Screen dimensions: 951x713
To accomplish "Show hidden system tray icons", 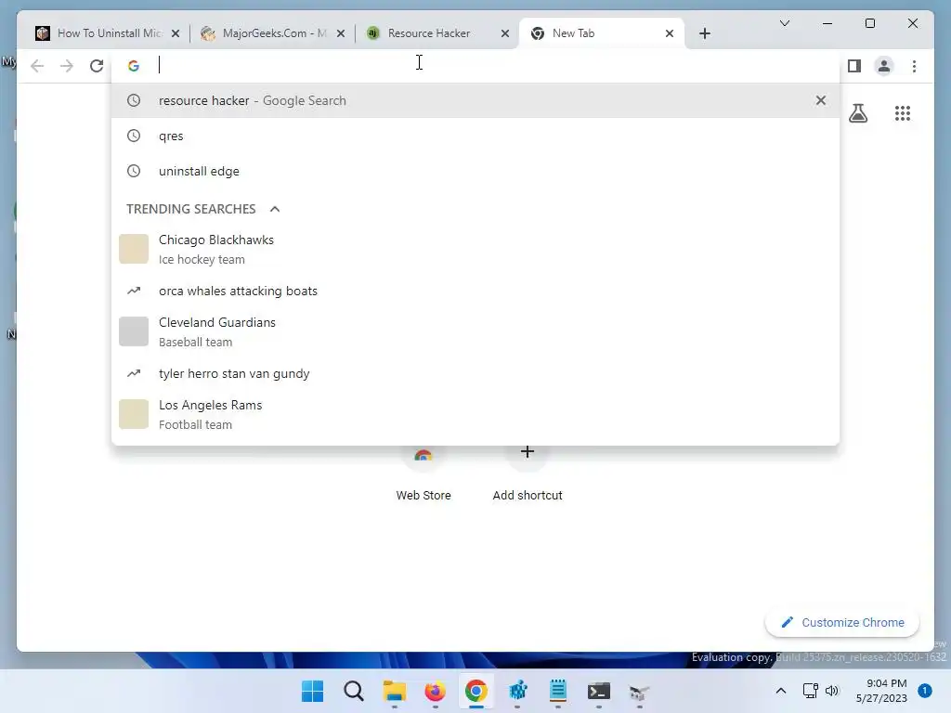I will pyautogui.click(x=780, y=691).
